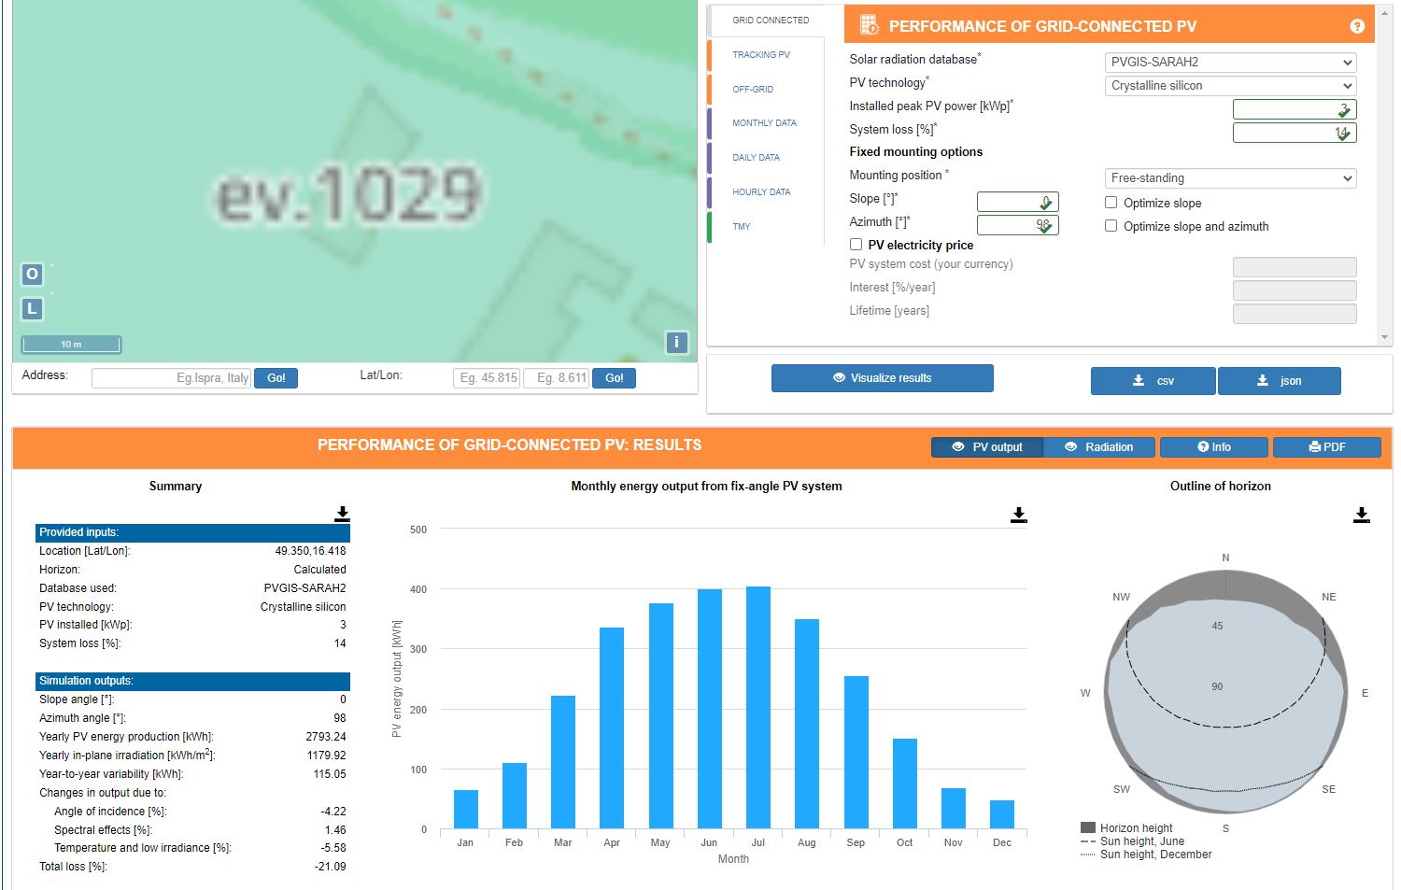This screenshot has height=890, width=1401.
Task: Export the results as PDF
Action: 1326,447
